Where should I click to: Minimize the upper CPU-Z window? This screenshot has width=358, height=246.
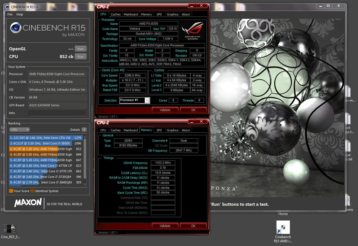tap(192, 6)
